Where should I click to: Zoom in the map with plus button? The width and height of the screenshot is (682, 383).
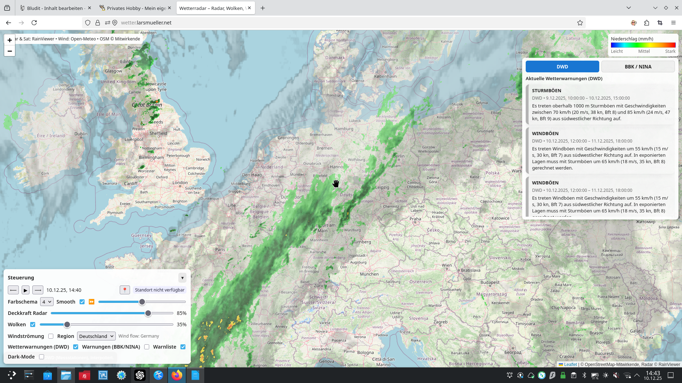pyautogui.click(x=10, y=40)
